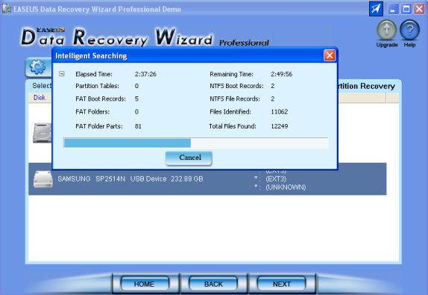Click the (EXT3) partition entry

[x=276, y=178]
